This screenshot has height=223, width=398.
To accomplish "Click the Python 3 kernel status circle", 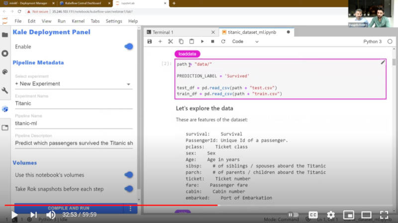I will click(x=390, y=41).
